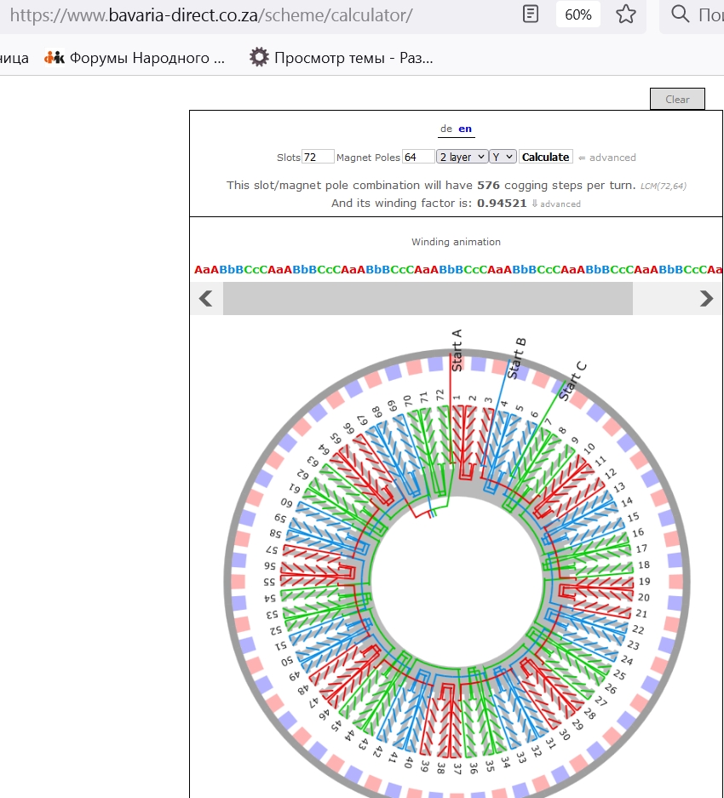The height and width of the screenshot is (798, 724).
Task: Click the Magnet Poles input field
Action: (x=418, y=157)
